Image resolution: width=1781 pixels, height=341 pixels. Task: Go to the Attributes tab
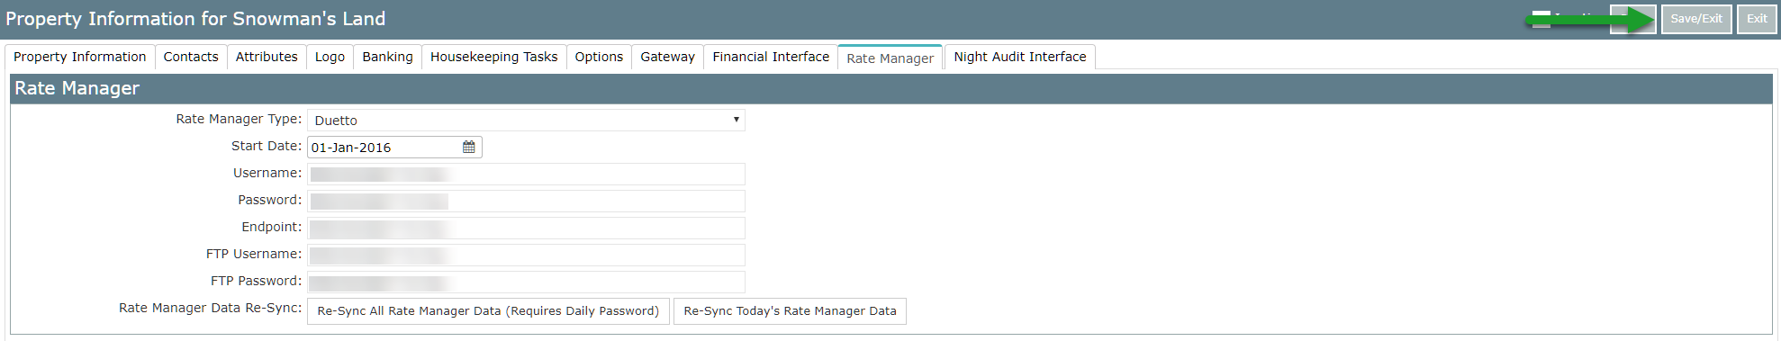click(267, 57)
